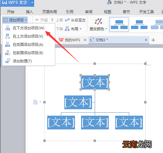
Task: Click the add-below item icon in menu
Action: pos(8,28)
